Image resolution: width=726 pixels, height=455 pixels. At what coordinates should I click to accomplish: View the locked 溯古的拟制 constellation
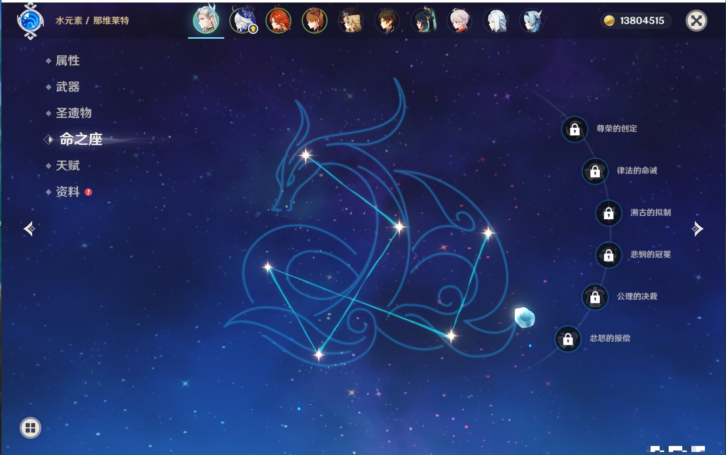click(x=608, y=213)
